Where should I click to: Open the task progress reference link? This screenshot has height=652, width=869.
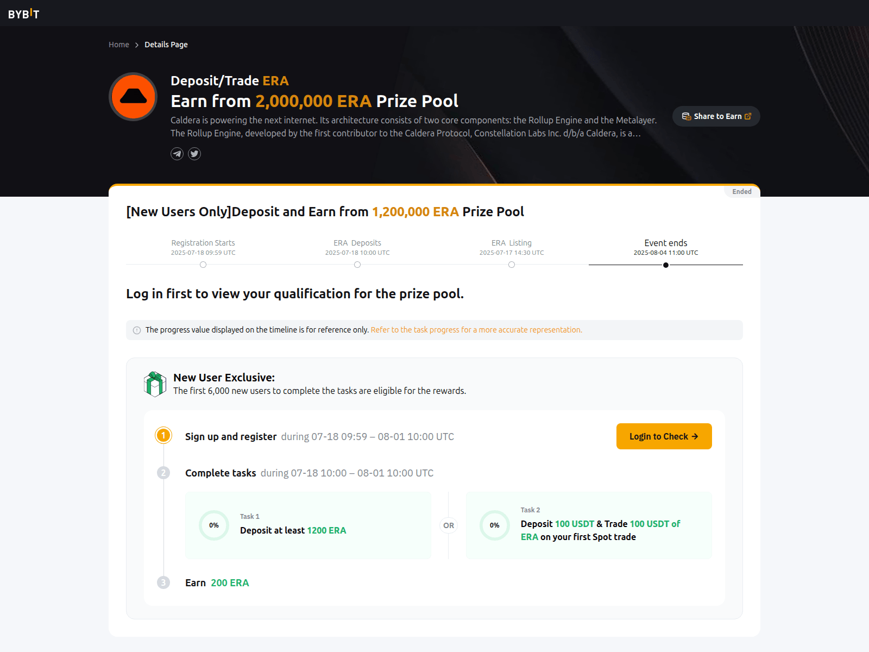click(476, 330)
